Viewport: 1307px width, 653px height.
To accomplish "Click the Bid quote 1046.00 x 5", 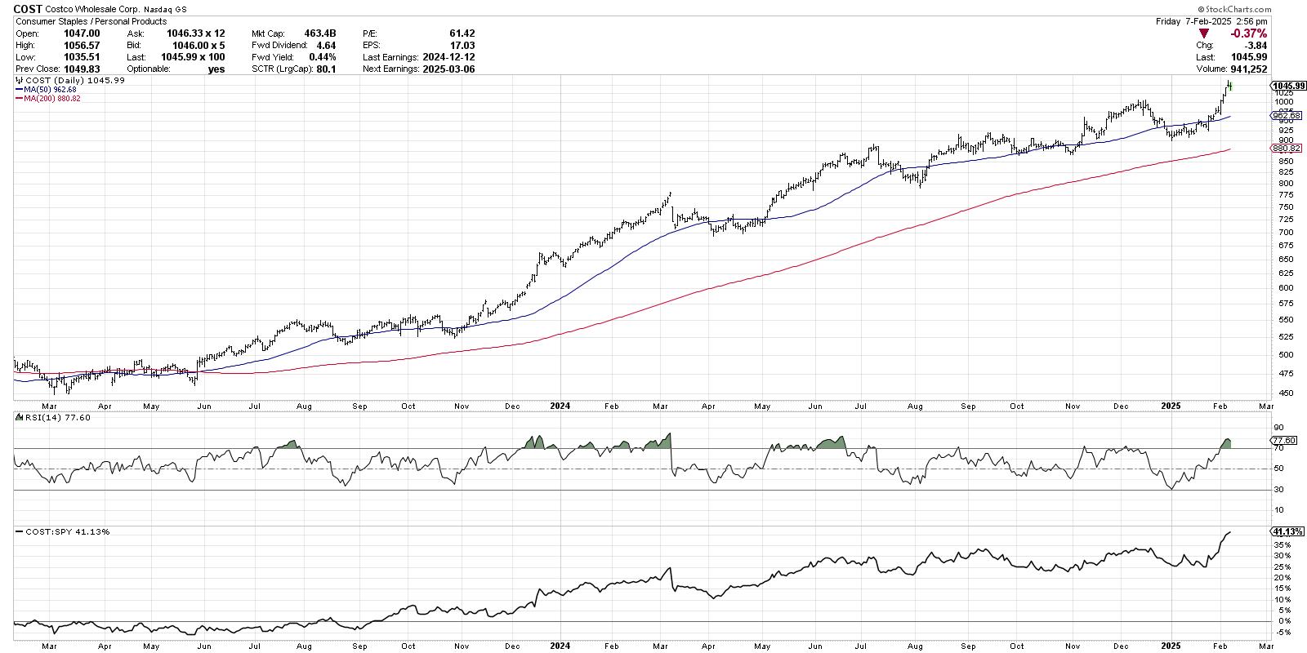I will [x=199, y=46].
